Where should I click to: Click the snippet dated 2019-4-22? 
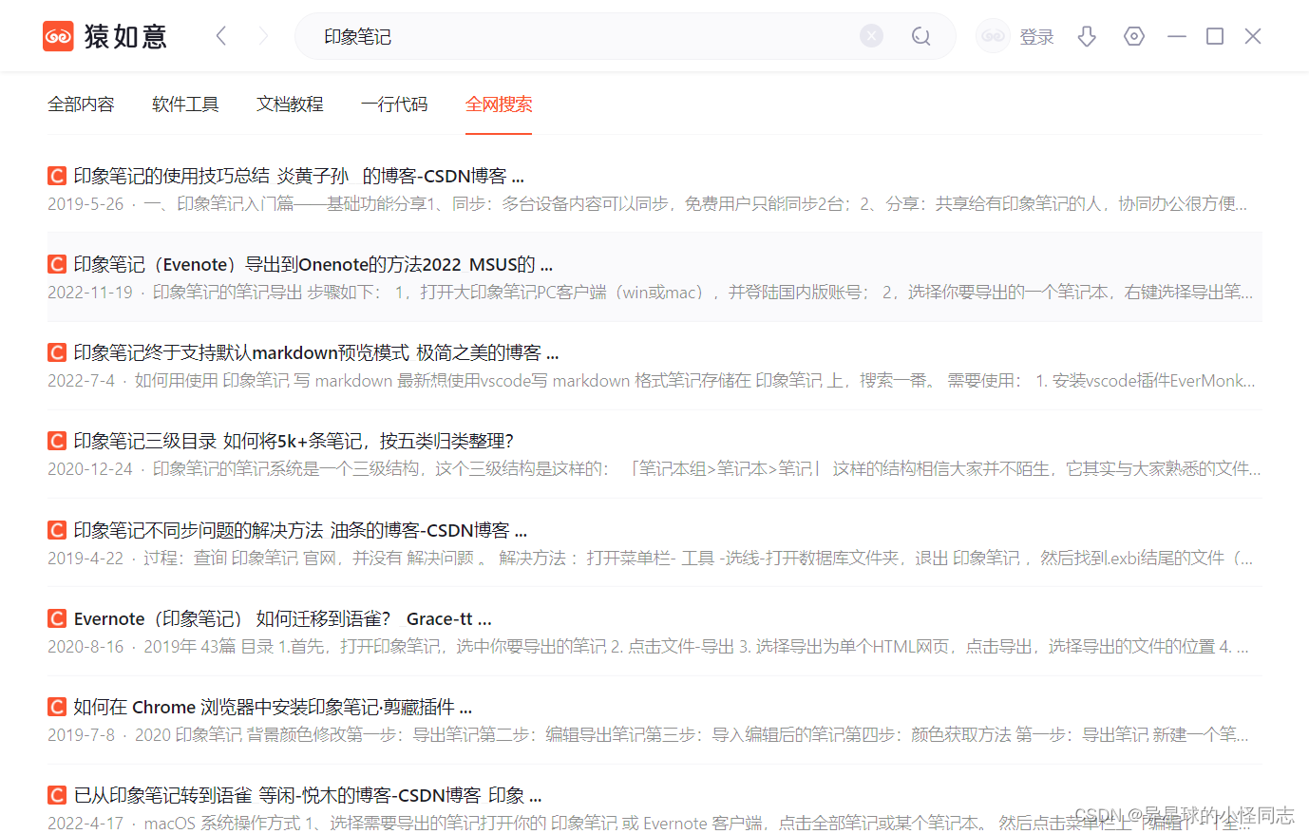click(x=651, y=558)
